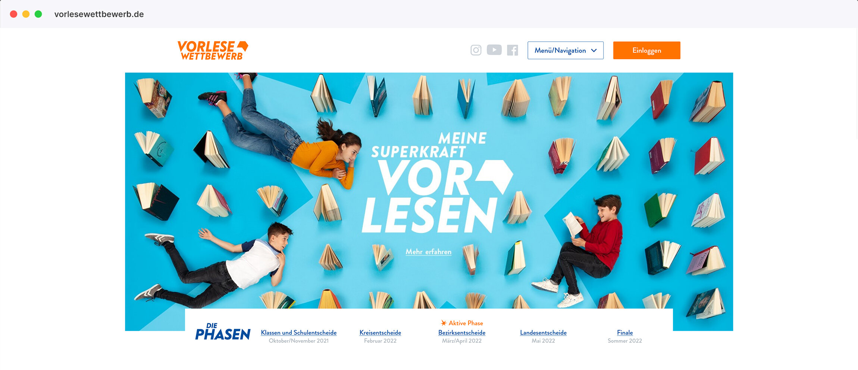Screen dimensions: 858x370
Task: Select the Bezirksentscheide active phase
Action: 461,332
